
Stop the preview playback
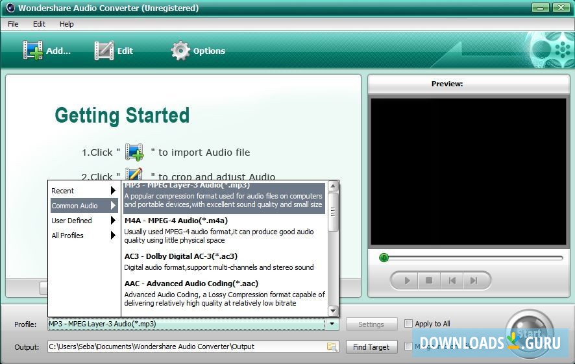click(429, 280)
